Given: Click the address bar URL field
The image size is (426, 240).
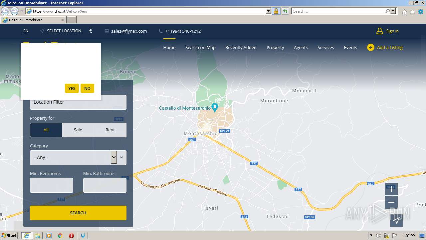Looking at the screenshot, I should tap(149, 11).
